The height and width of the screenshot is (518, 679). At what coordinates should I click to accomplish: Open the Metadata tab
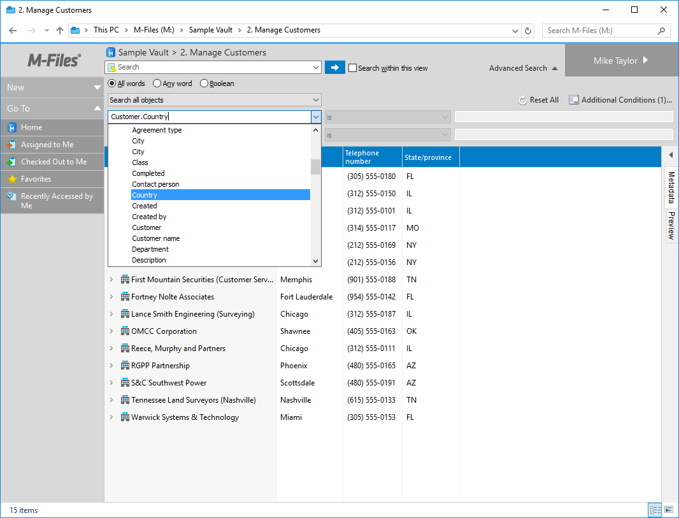coord(671,187)
